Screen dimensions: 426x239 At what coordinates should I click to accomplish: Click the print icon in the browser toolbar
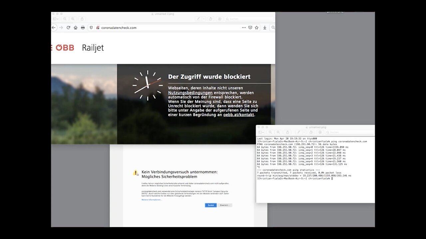click(83, 28)
